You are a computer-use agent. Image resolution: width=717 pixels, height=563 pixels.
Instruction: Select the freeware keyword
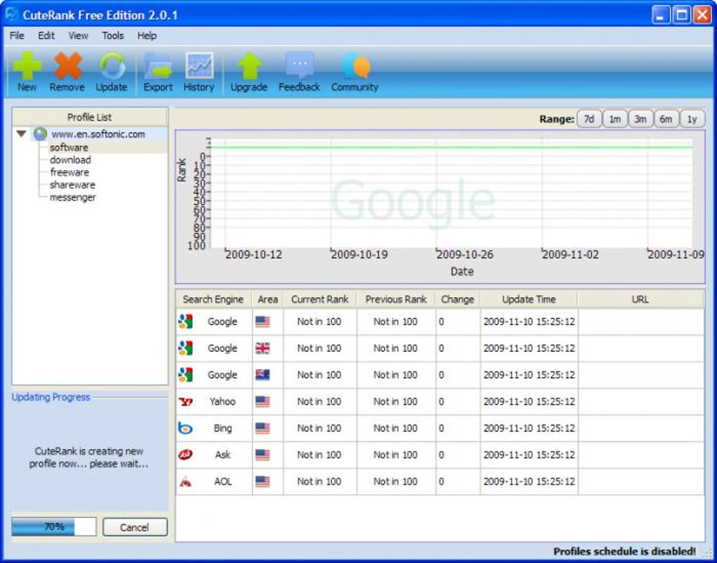[x=70, y=172]
